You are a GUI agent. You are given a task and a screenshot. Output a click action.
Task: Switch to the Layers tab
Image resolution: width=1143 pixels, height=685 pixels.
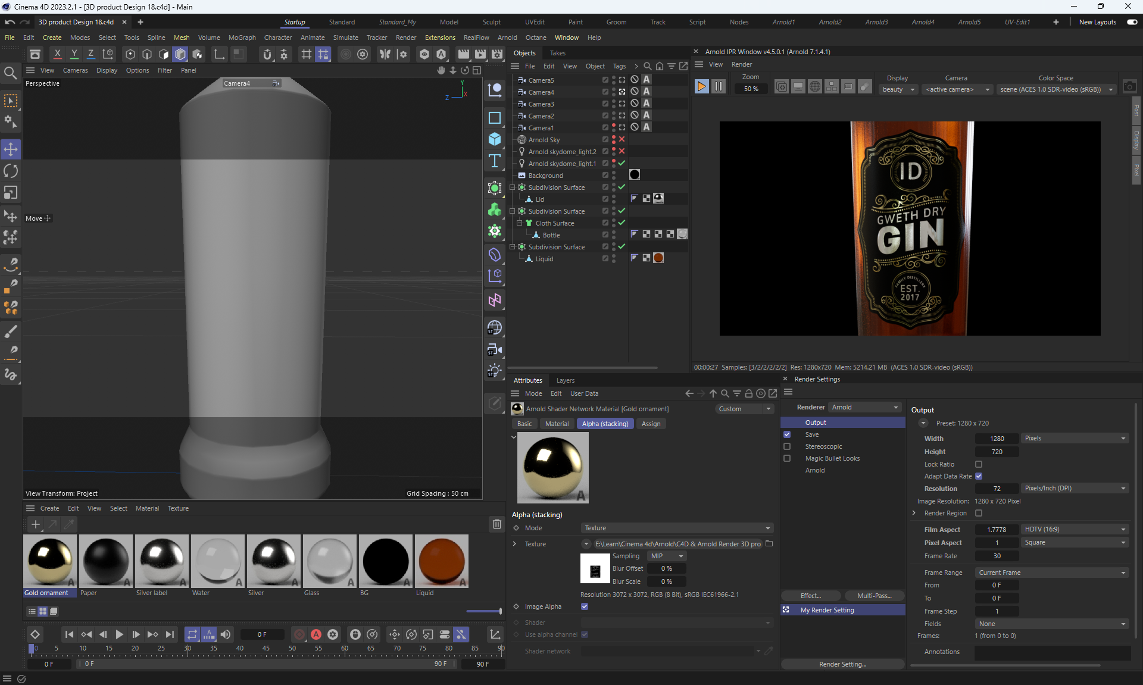[565, 380]
